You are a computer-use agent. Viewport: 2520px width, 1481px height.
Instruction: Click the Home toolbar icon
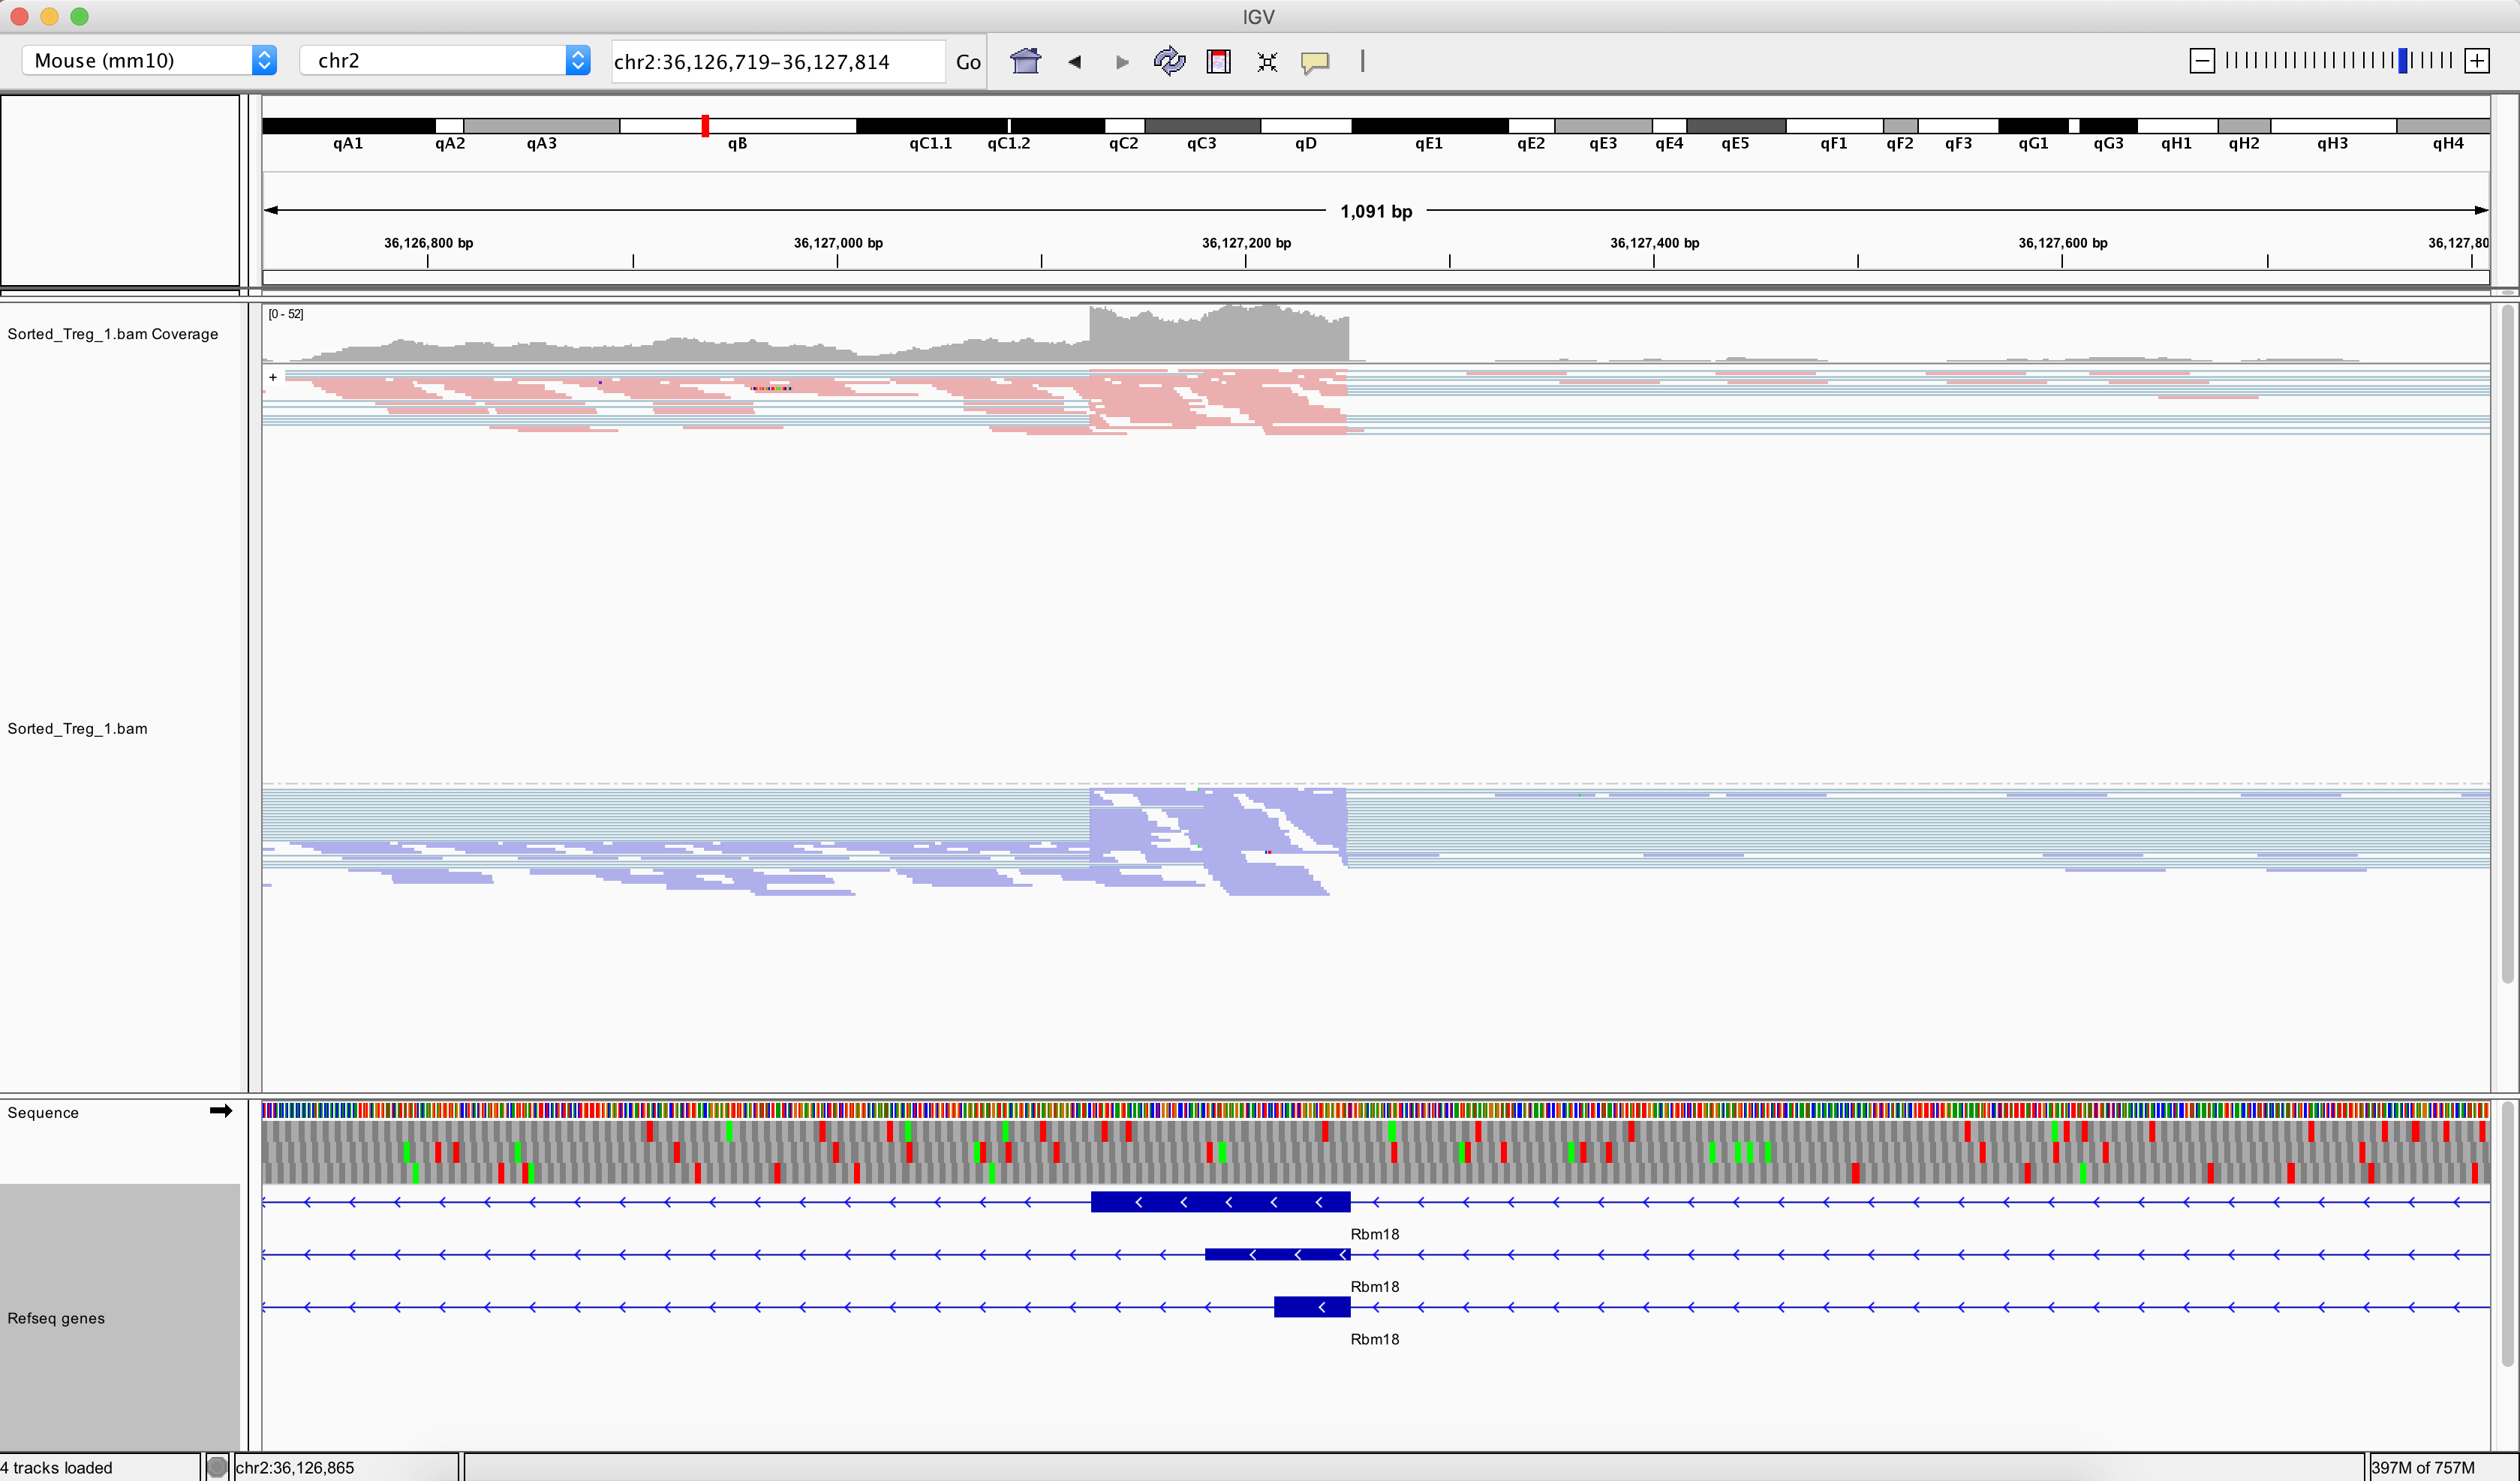coord(1025,62)
